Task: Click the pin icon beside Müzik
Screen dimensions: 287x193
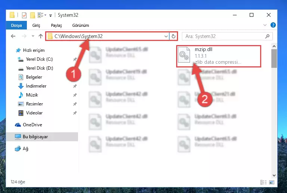Action: point(75,95)
